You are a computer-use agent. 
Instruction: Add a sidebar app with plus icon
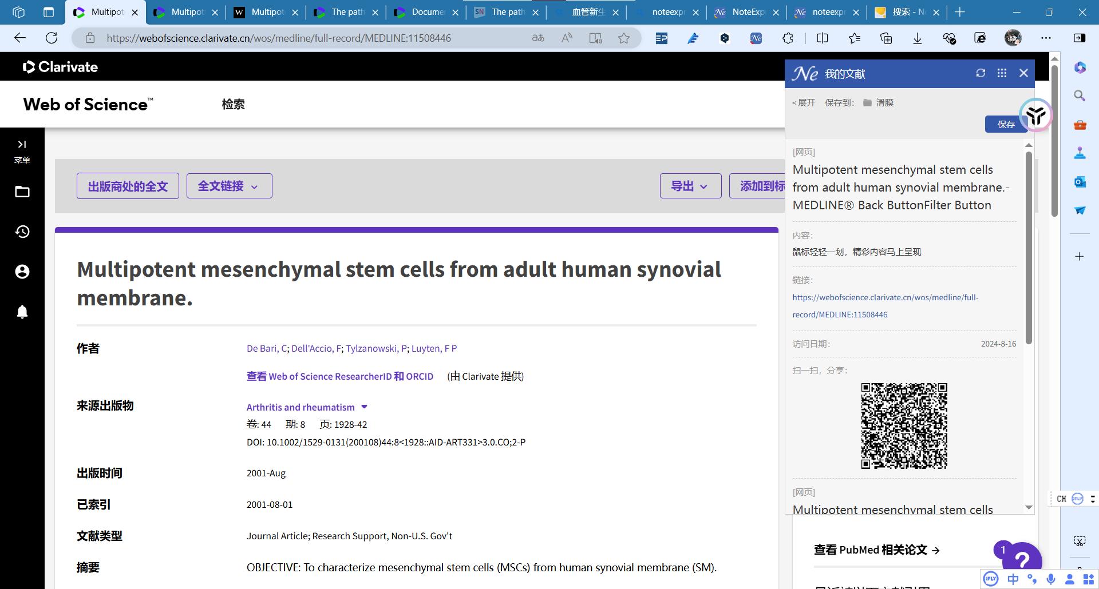pyautogui.click(x=1080, y=256)
